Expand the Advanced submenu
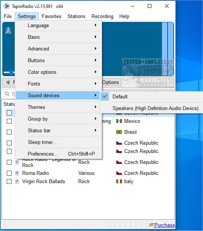Image resolution: width=203 pixels, height=231 pixels. [x=58, y=49]
